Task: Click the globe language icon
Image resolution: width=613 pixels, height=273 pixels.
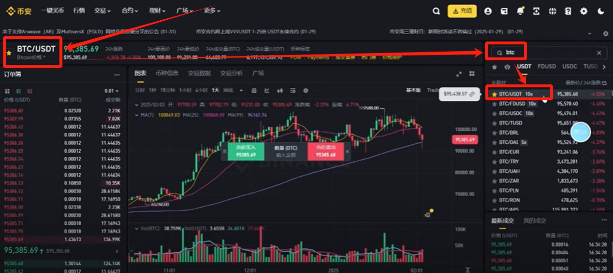Action: (553, 11)
